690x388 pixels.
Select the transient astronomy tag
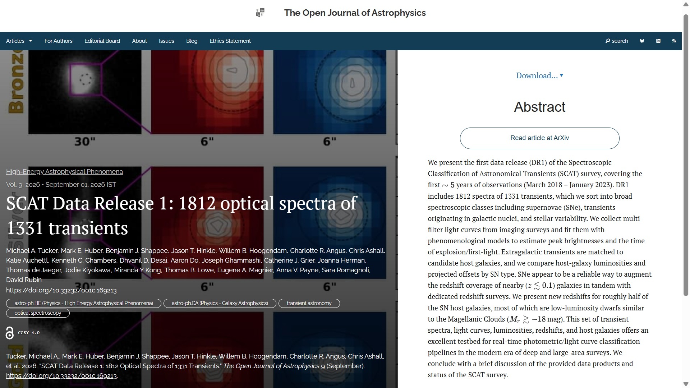(309, 304)
